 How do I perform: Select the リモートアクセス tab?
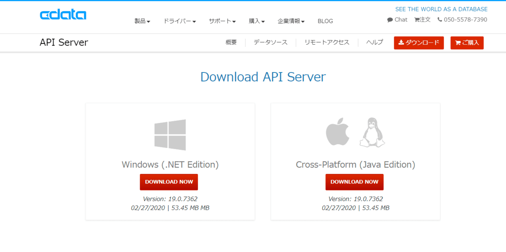pos(327,42)
